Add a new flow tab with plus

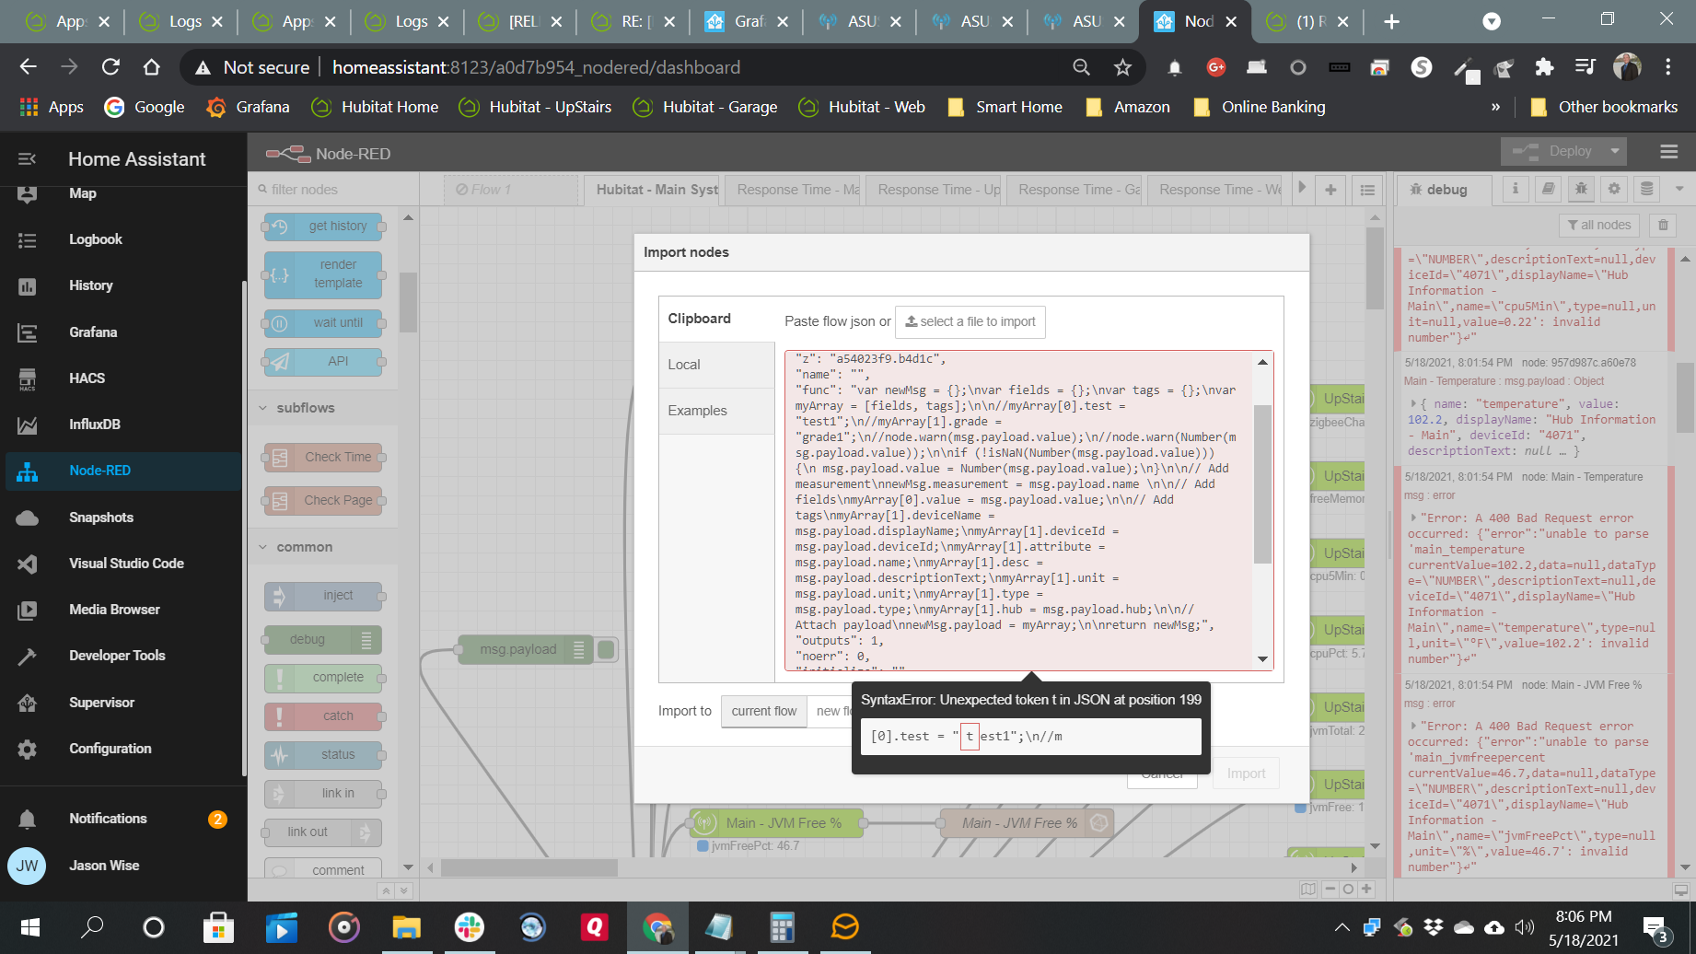1330,190
